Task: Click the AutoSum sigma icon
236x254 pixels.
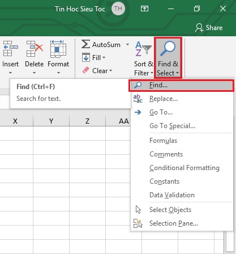Action: coord(85,44)
